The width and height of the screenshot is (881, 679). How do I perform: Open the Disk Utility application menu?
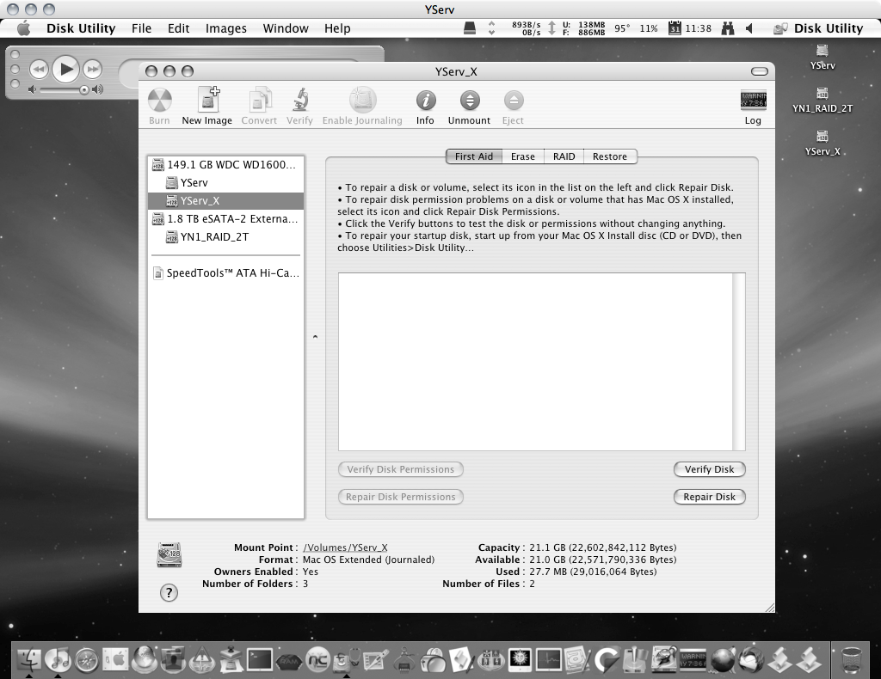(81, 28)
